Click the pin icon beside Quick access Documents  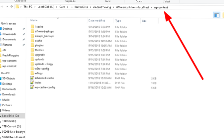click(24, 40)
